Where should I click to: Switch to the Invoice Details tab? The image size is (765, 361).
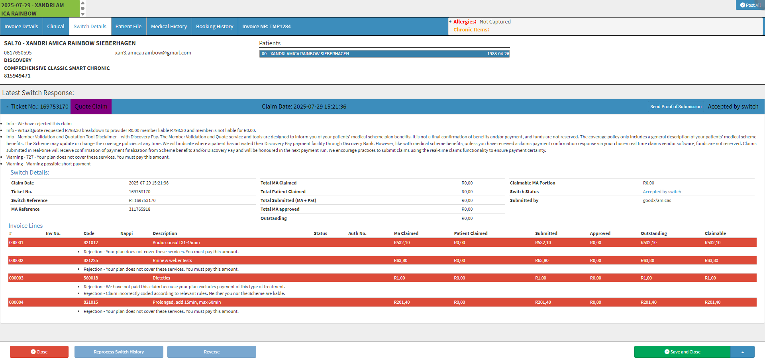click(21, 27)
